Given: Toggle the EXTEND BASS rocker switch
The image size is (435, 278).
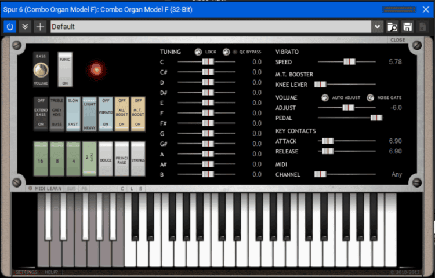Looking at the screenshot, I should (41, 114).
